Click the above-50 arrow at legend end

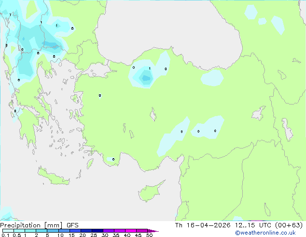pos(153,231)
